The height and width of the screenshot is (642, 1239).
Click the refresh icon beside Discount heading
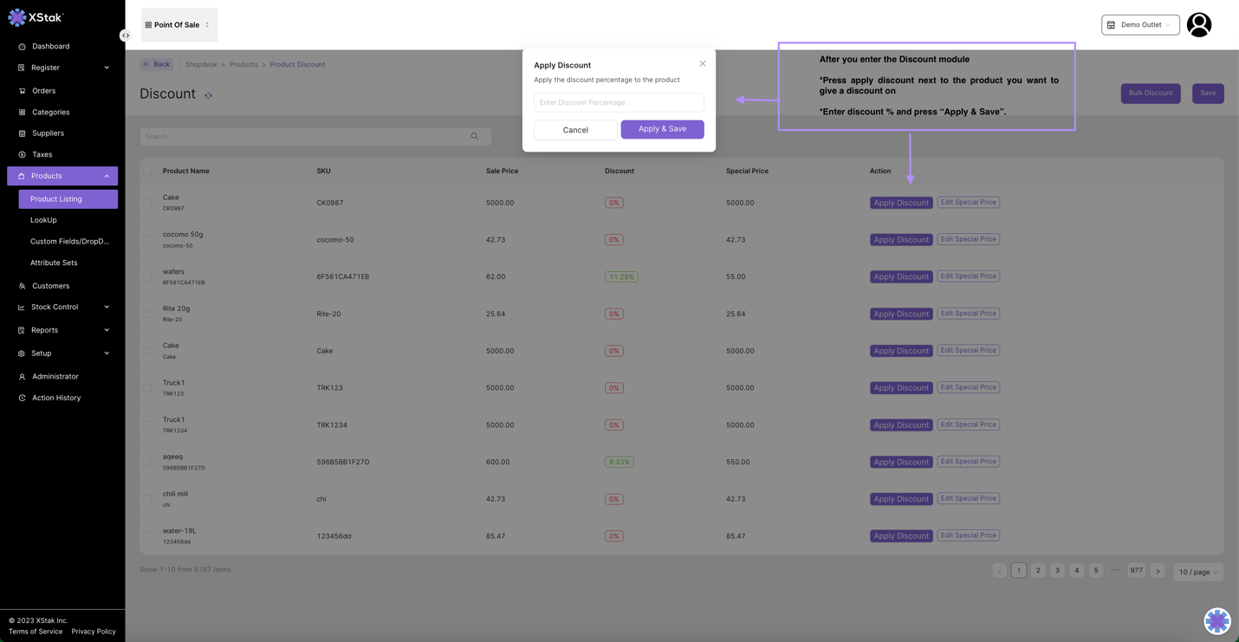click(208, 95)
